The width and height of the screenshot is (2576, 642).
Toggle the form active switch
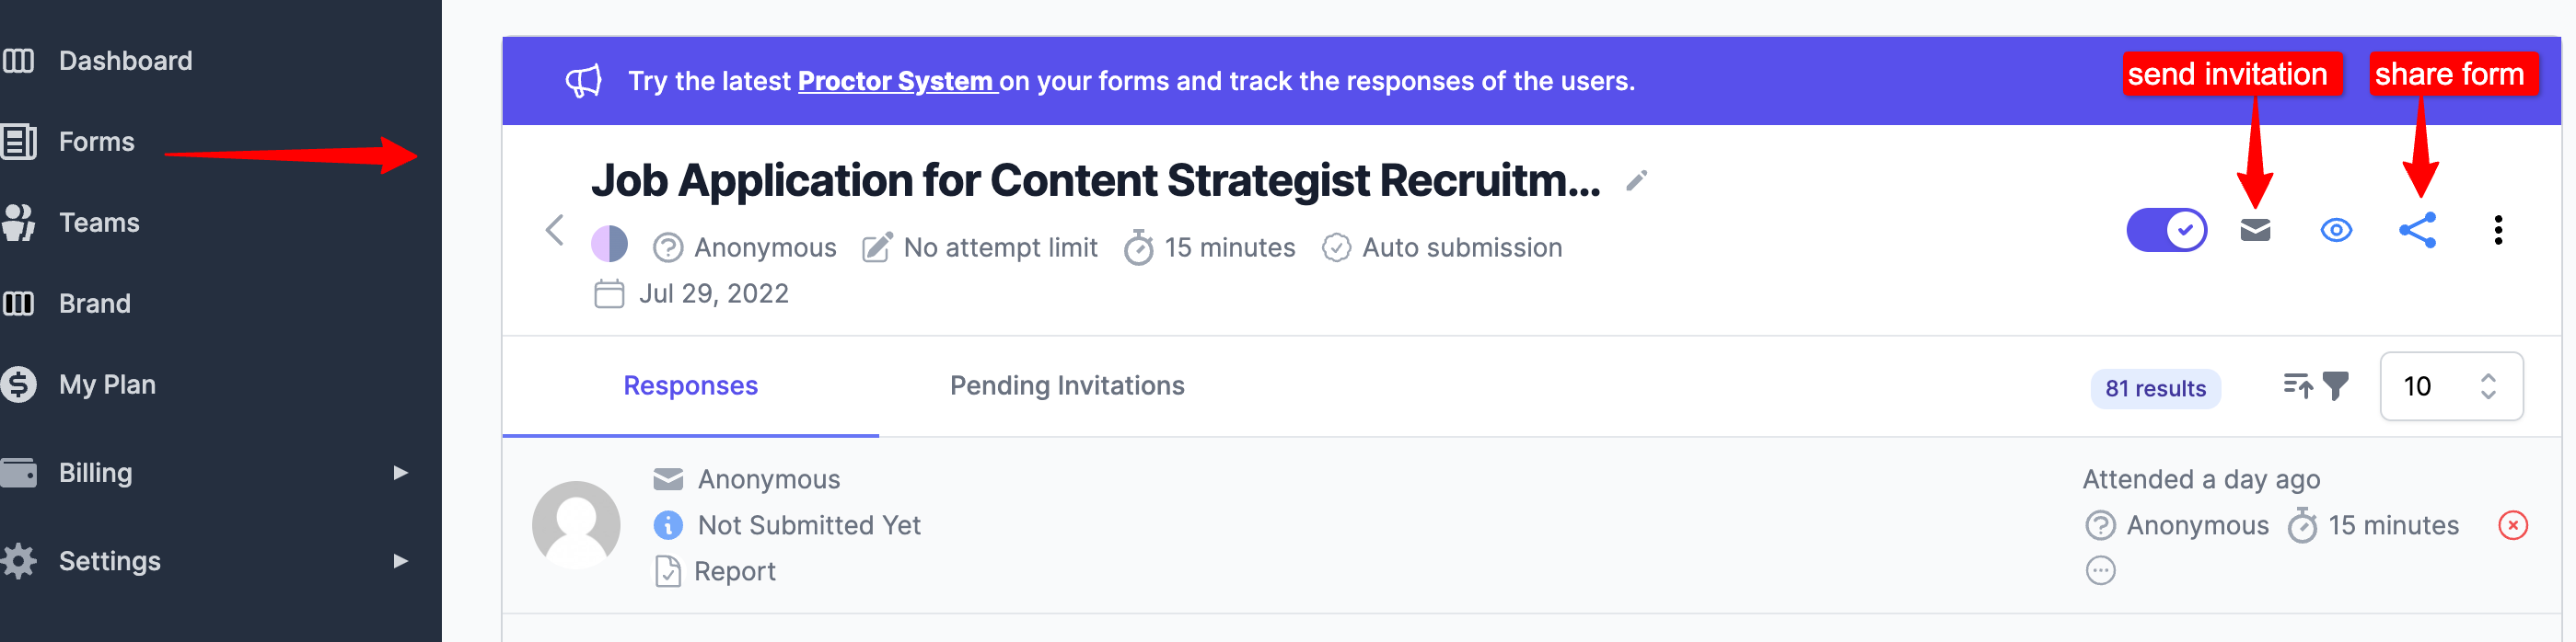(x=2166, y=231)
